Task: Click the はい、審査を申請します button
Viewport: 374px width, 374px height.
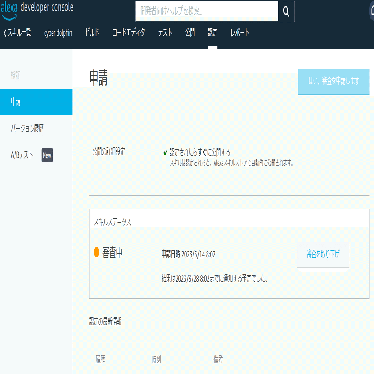Action: [334, 82]
